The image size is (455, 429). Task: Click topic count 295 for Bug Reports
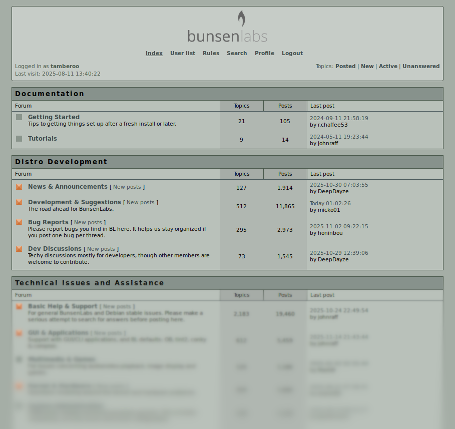click(x=241, y=230)
